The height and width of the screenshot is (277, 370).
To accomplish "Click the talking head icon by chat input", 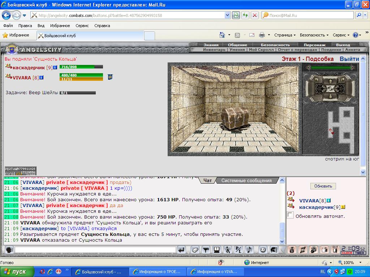I will [9, 250].
